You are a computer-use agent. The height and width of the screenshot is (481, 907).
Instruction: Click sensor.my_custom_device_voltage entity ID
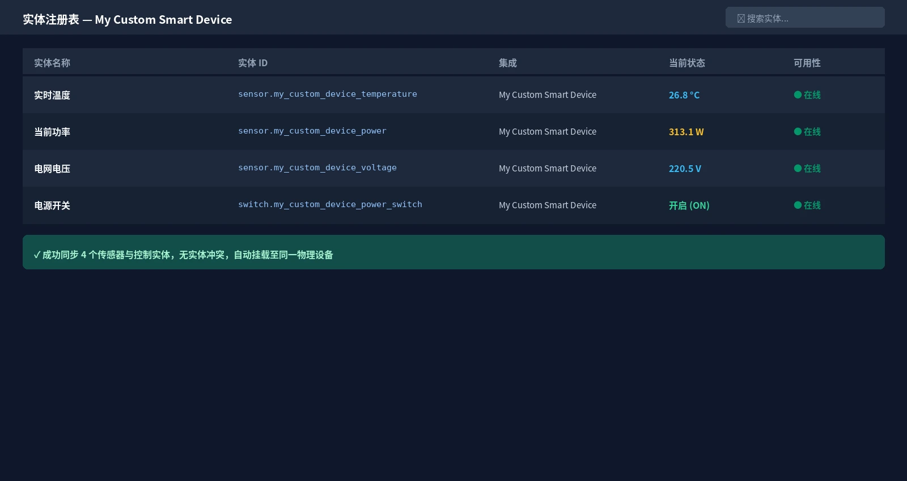click(x=317, y=168)
